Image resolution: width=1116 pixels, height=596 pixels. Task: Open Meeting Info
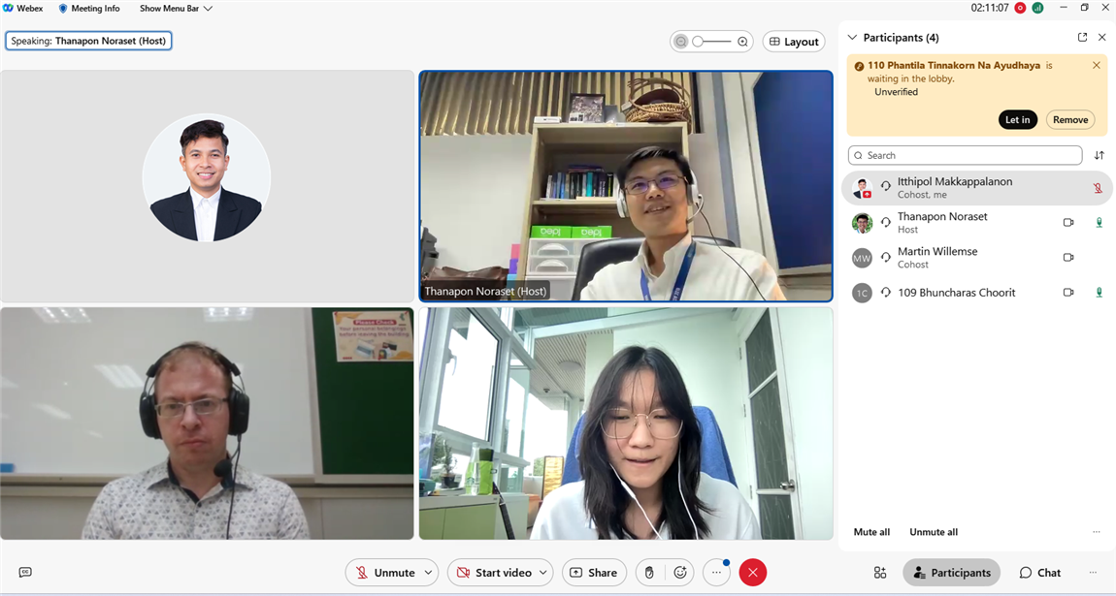pos(89,9)
